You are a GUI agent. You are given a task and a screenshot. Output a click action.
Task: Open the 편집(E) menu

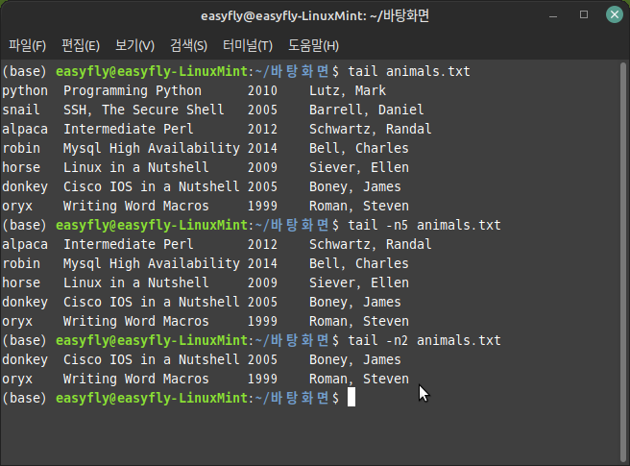pyautogui.click(x=81, y=45)
